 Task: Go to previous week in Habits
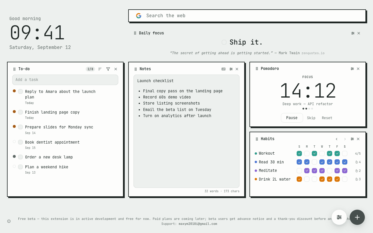pos(337,139)
